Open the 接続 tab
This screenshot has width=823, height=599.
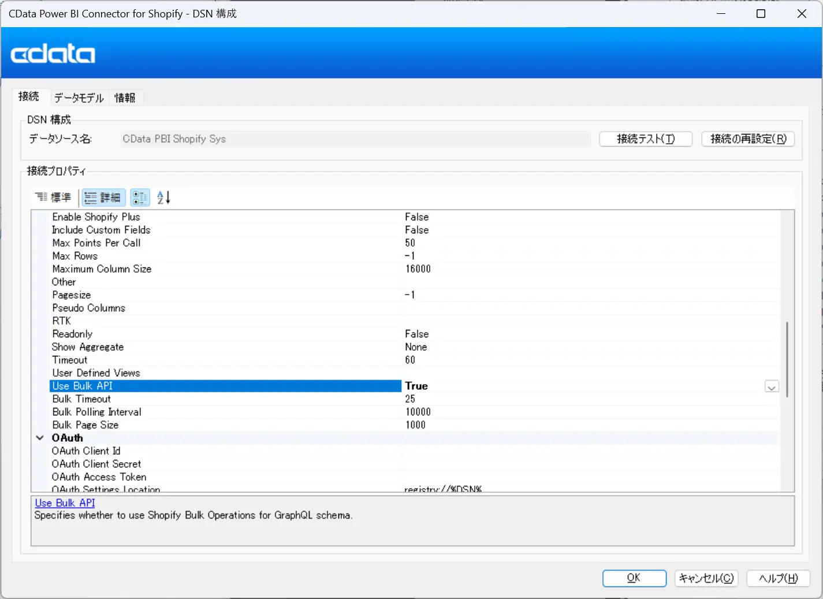29,96
